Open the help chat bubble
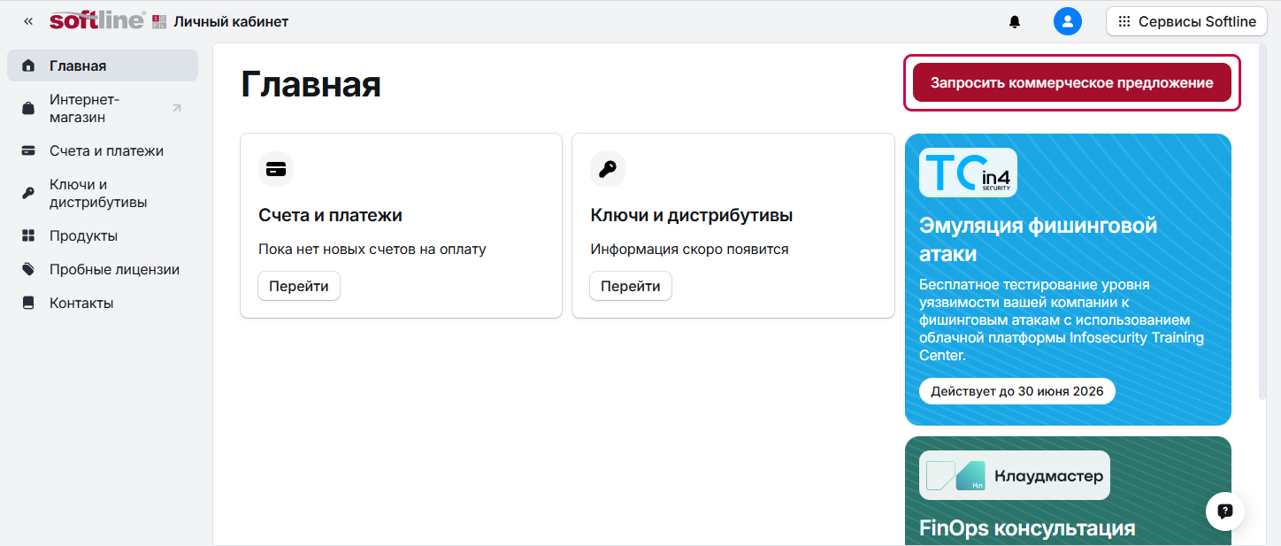 (1225, 511)
